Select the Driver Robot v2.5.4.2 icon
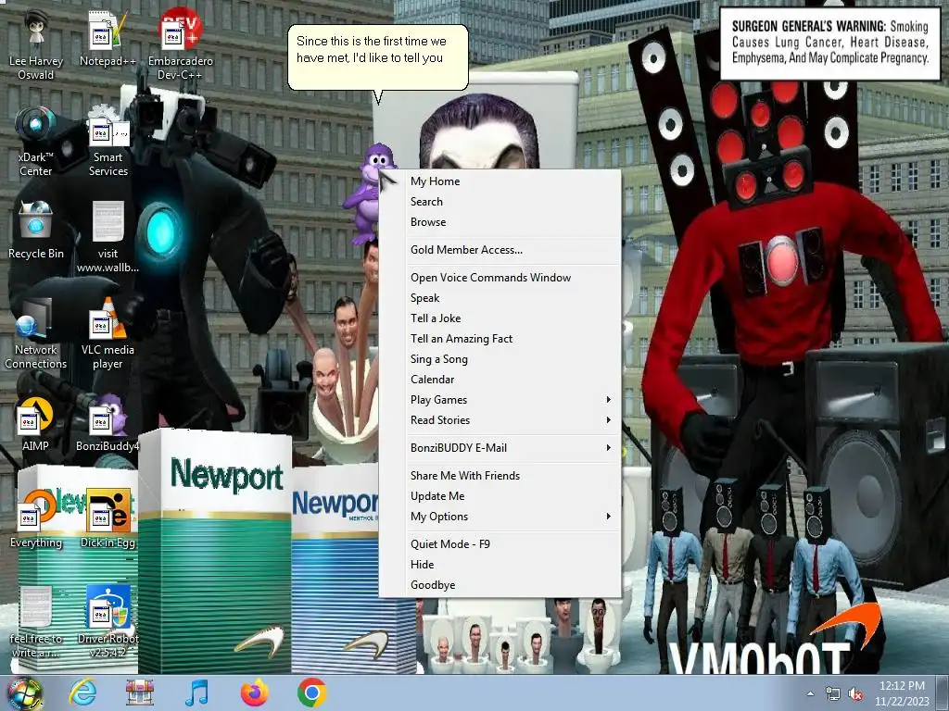Viewport: 949px width, 711px height. point(108,623)
